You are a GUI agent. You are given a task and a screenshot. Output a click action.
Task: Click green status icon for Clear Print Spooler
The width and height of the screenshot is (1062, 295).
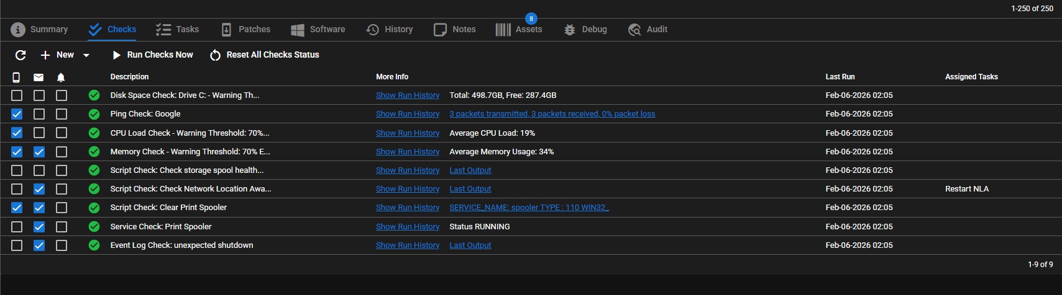click(94, 208)
